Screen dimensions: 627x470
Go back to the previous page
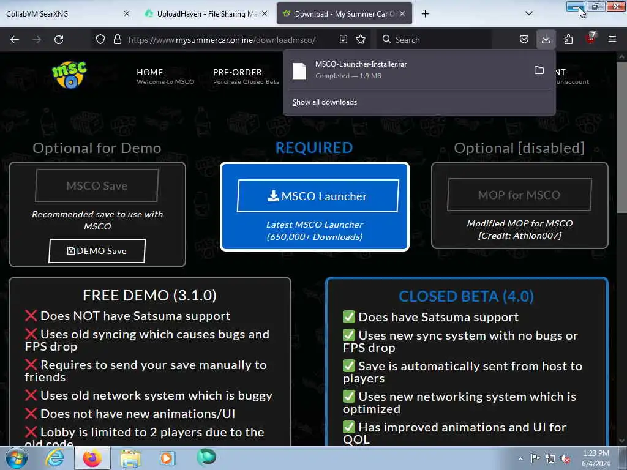(x=15, y=40)
